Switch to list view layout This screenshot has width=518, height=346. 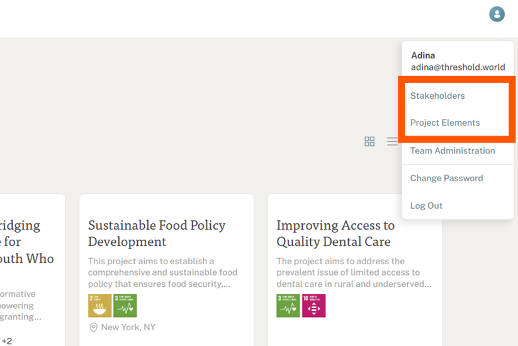tap(392, 142)
